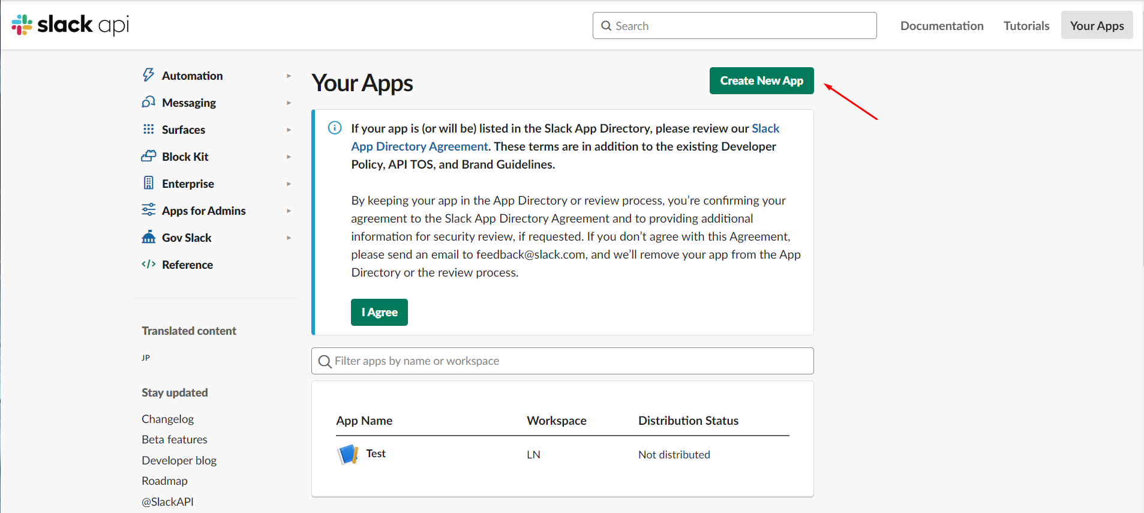Click the App Name column header
The height and width of the screenshot is (513, 1144).
pos(364,421)
